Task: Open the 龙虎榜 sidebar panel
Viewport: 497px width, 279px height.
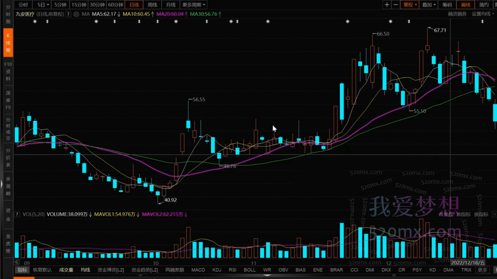Action: (8, 243)
